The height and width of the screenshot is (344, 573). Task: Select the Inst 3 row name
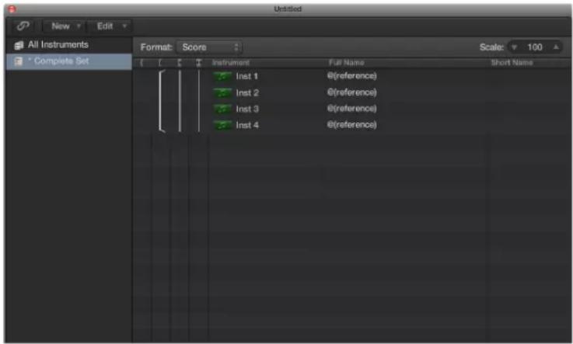(247, 109)
